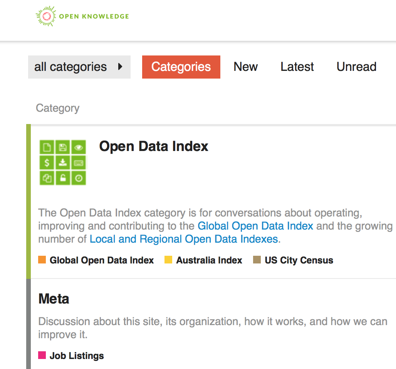Select the Latest tab

tap(297, 67)
